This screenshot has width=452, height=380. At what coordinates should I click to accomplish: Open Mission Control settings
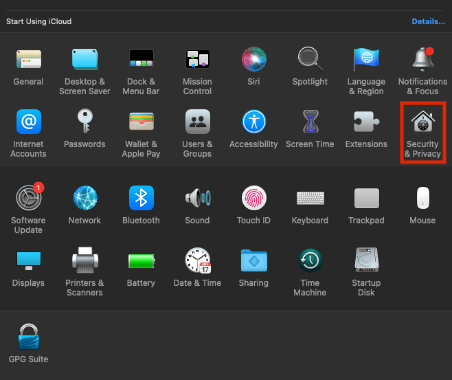point(197,59)
